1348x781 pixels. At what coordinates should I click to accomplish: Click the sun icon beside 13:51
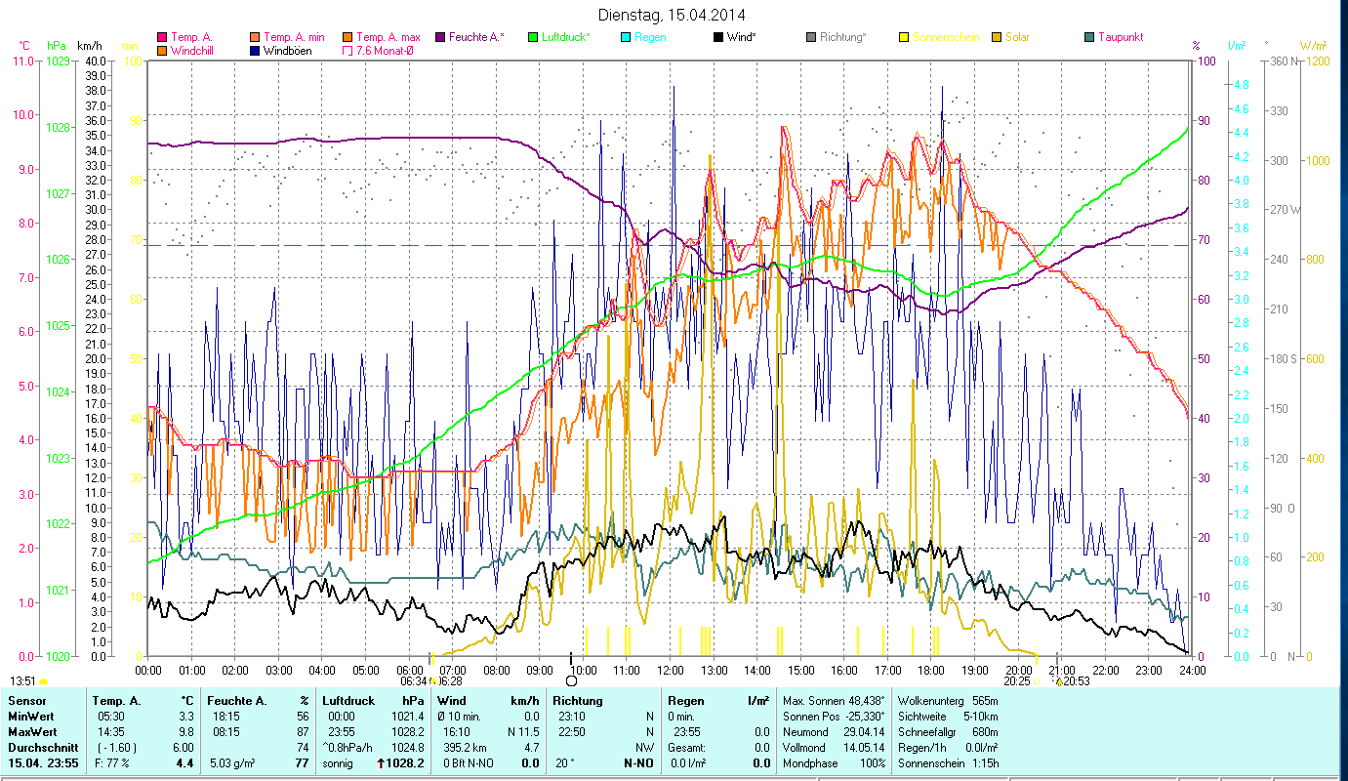pyautogui.click(x=43, y=681)
